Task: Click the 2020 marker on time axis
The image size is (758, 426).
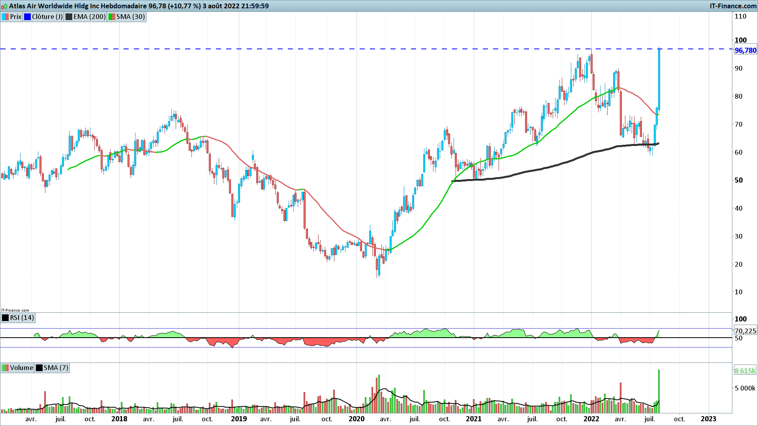Action: 356,419
